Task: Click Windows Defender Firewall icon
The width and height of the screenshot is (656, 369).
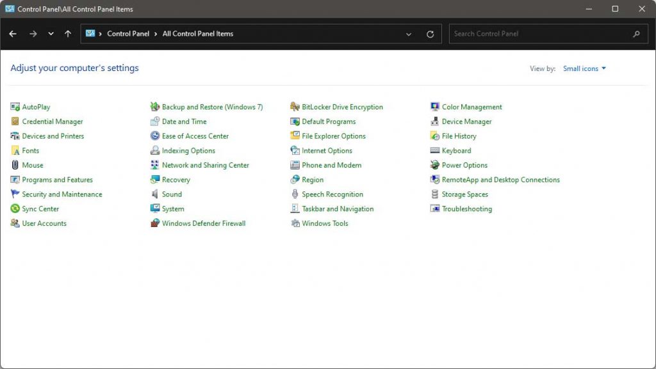Action: (x=155, y=223)
